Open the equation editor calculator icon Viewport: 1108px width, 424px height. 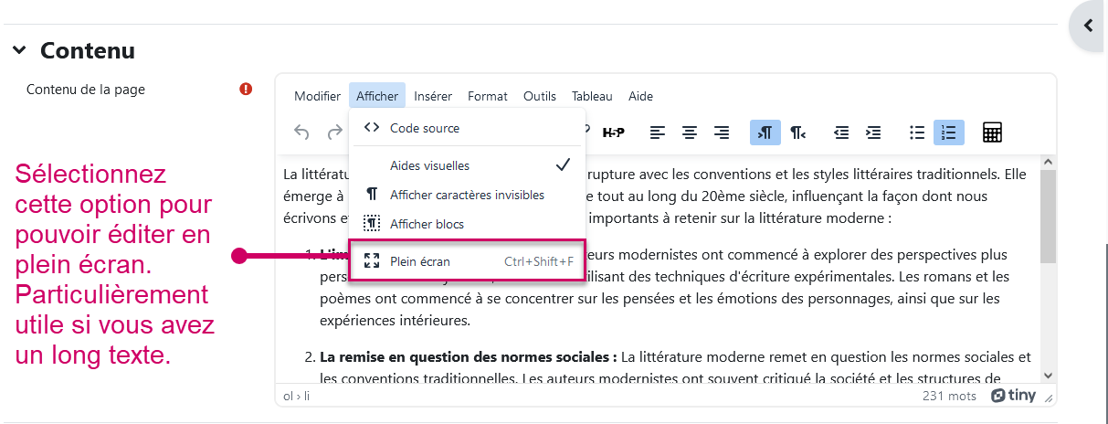992,132
